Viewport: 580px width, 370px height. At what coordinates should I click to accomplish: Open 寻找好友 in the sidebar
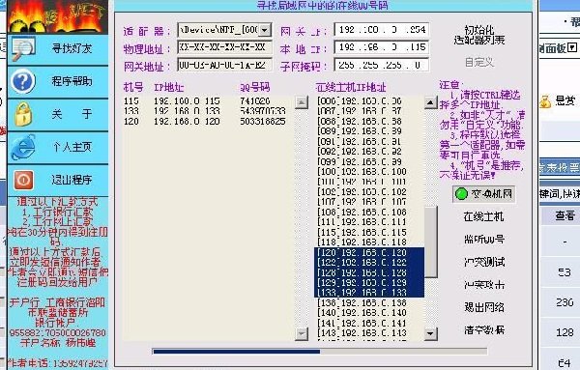click(x=58, y=48)
